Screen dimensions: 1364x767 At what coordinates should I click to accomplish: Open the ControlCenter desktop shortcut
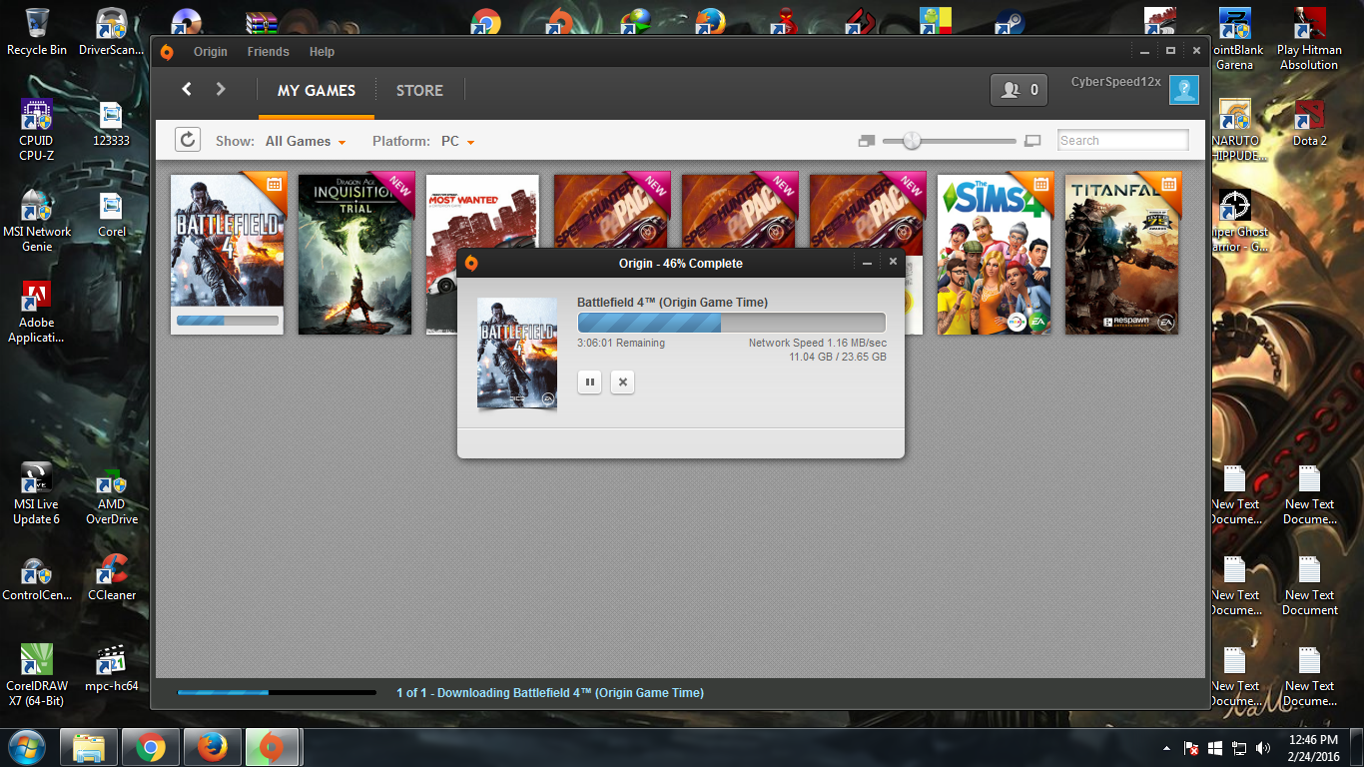point(37,577)
